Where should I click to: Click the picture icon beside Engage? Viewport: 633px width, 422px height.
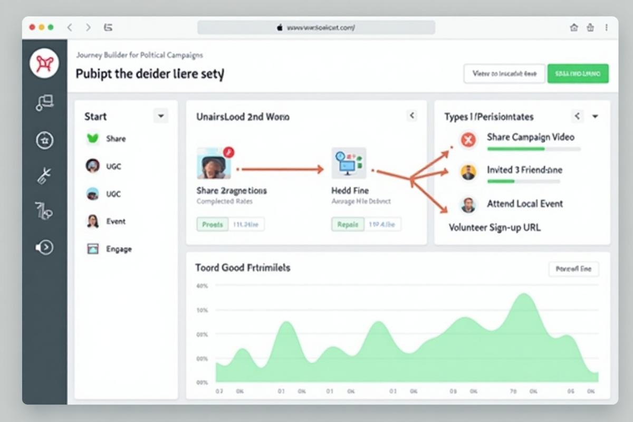point(93,248)
